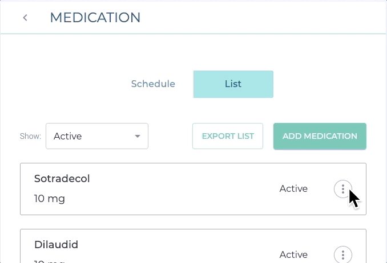Click the "Show:" filter label
The width and height of the screenshot is (387, 263).
pyautogui.click(x=30, y=137)
